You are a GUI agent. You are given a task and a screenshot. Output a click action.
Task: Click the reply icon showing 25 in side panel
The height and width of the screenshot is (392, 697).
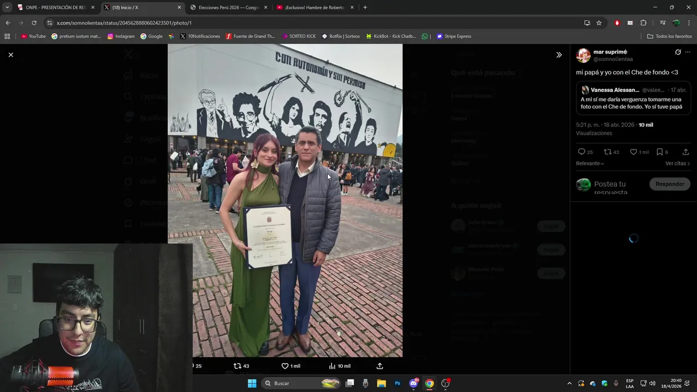click(x=585, y=152)
